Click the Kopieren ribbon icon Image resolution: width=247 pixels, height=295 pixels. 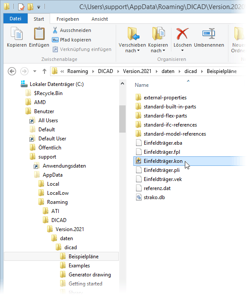(x=17, y=34)
